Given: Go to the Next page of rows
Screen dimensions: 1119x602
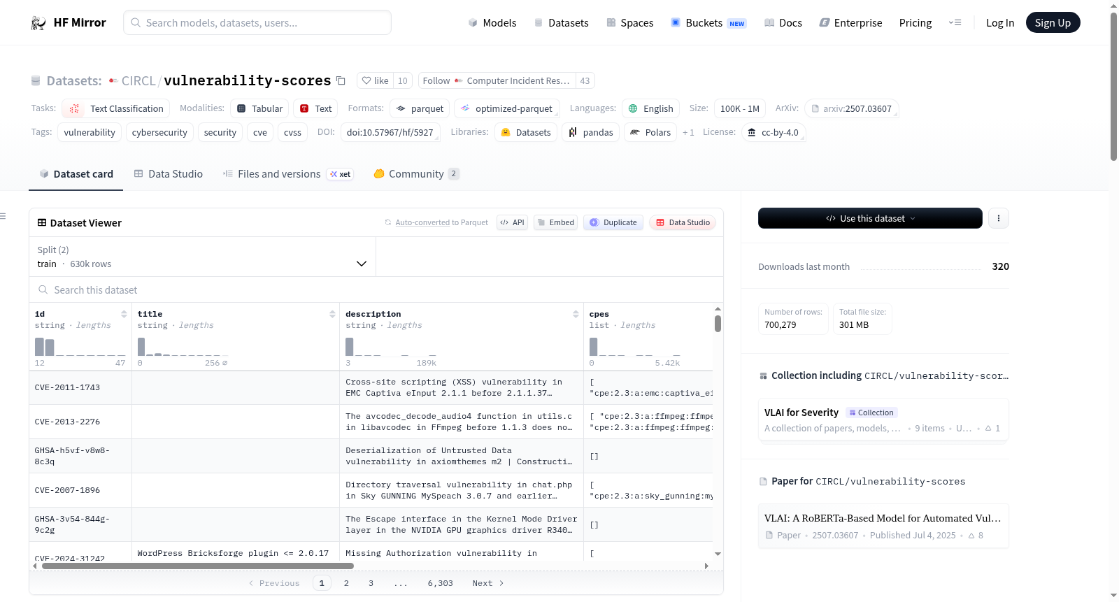Looking at the screenshot, I should click(488, 583).
